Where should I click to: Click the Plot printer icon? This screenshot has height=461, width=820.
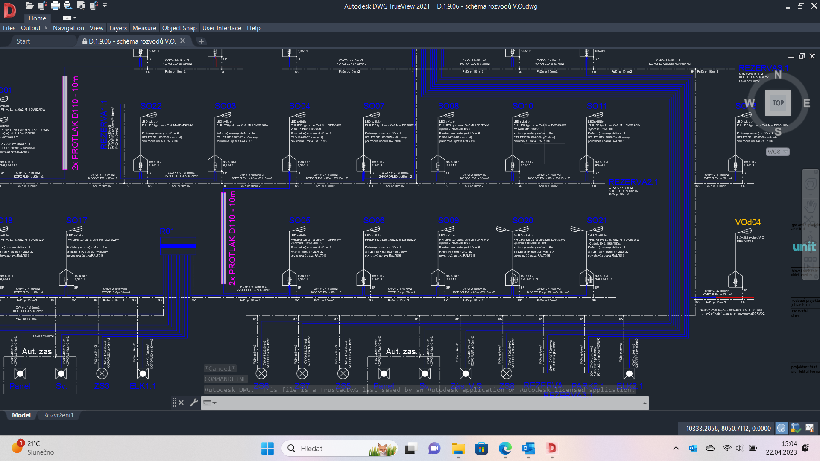(55, 6)
